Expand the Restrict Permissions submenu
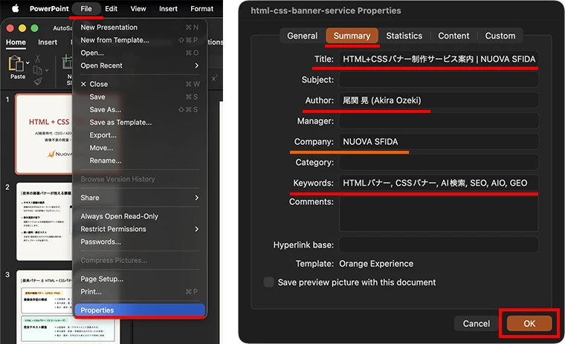 pos(140,229)
